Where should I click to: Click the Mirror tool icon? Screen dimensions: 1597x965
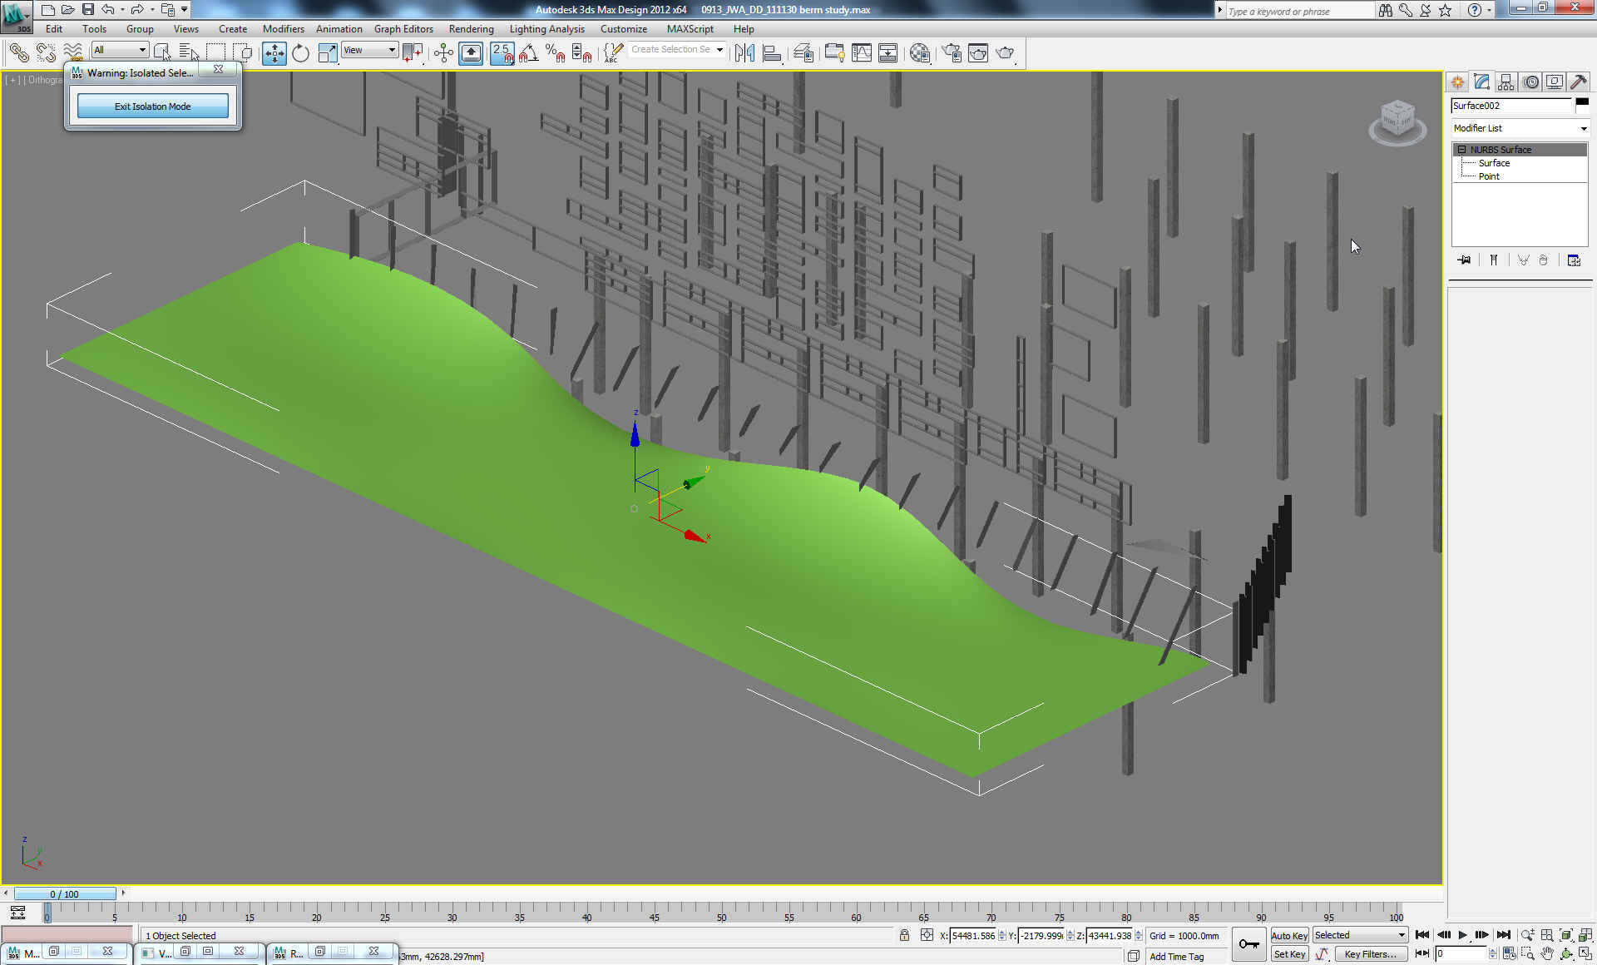click(744, 53)
